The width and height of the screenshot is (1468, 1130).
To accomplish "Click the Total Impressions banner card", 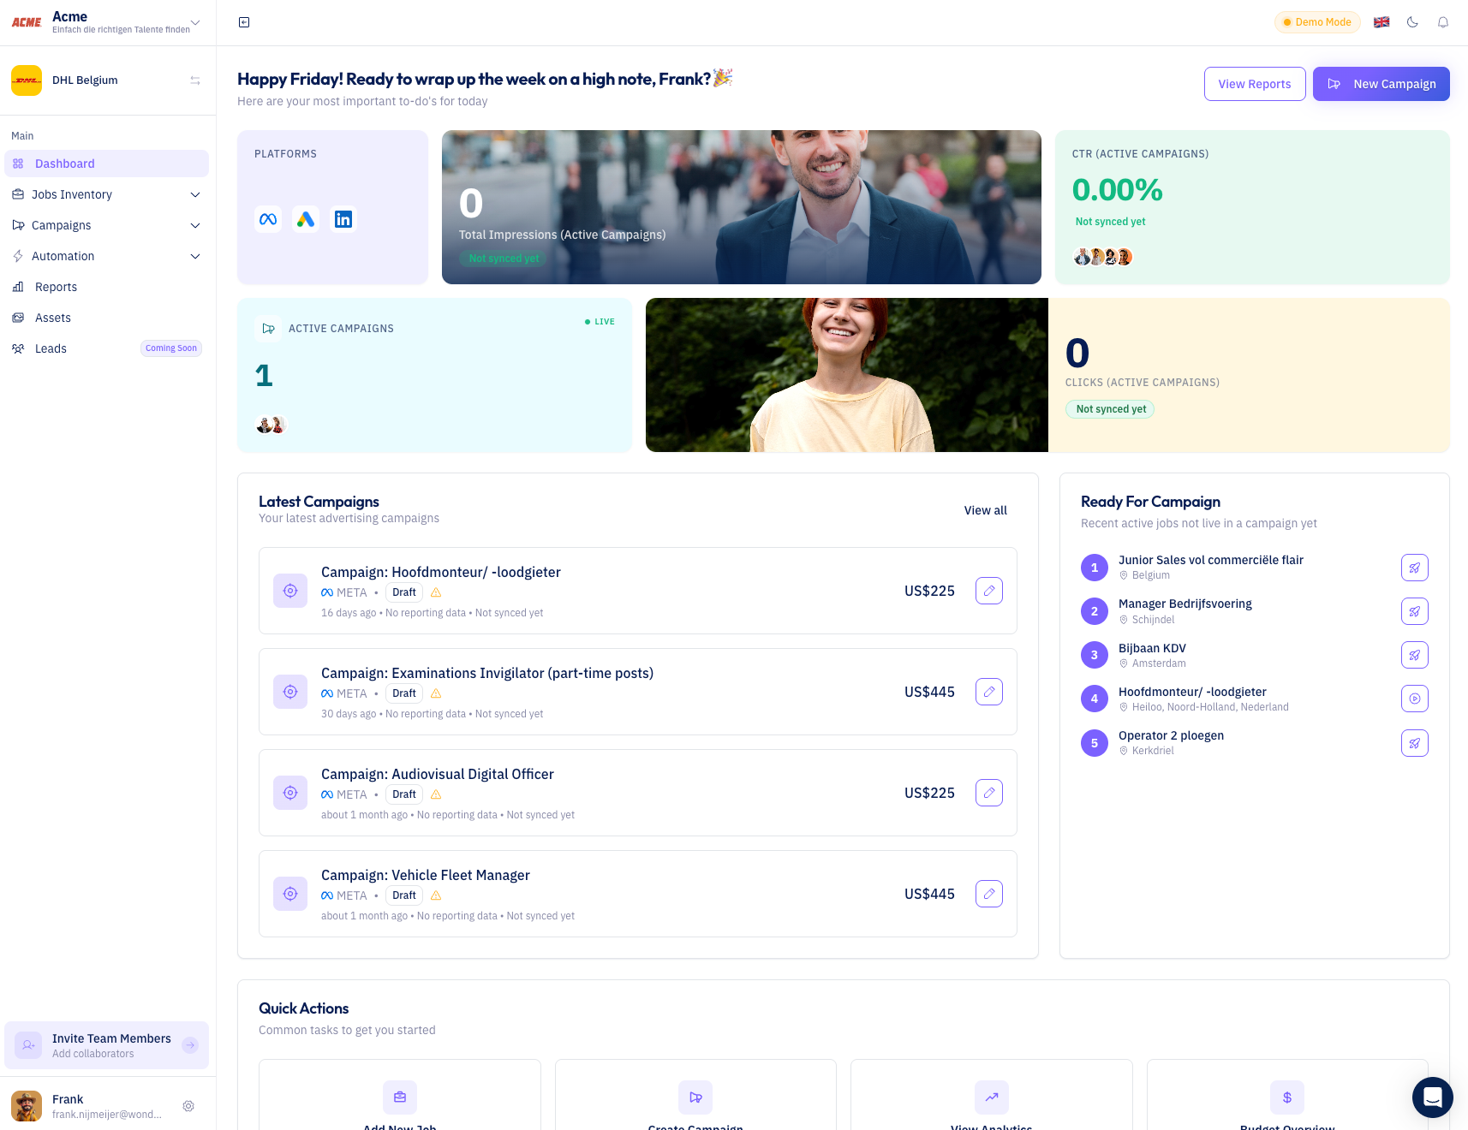I will point(742,207).
